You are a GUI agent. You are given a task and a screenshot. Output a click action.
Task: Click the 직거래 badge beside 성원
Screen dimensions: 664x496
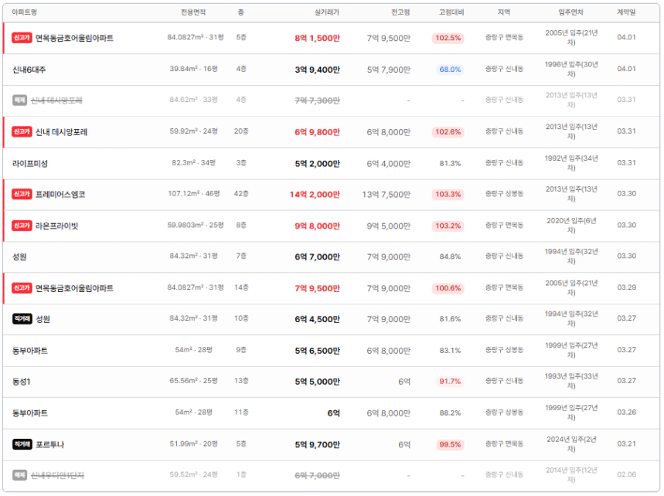[x=22, y=319]
